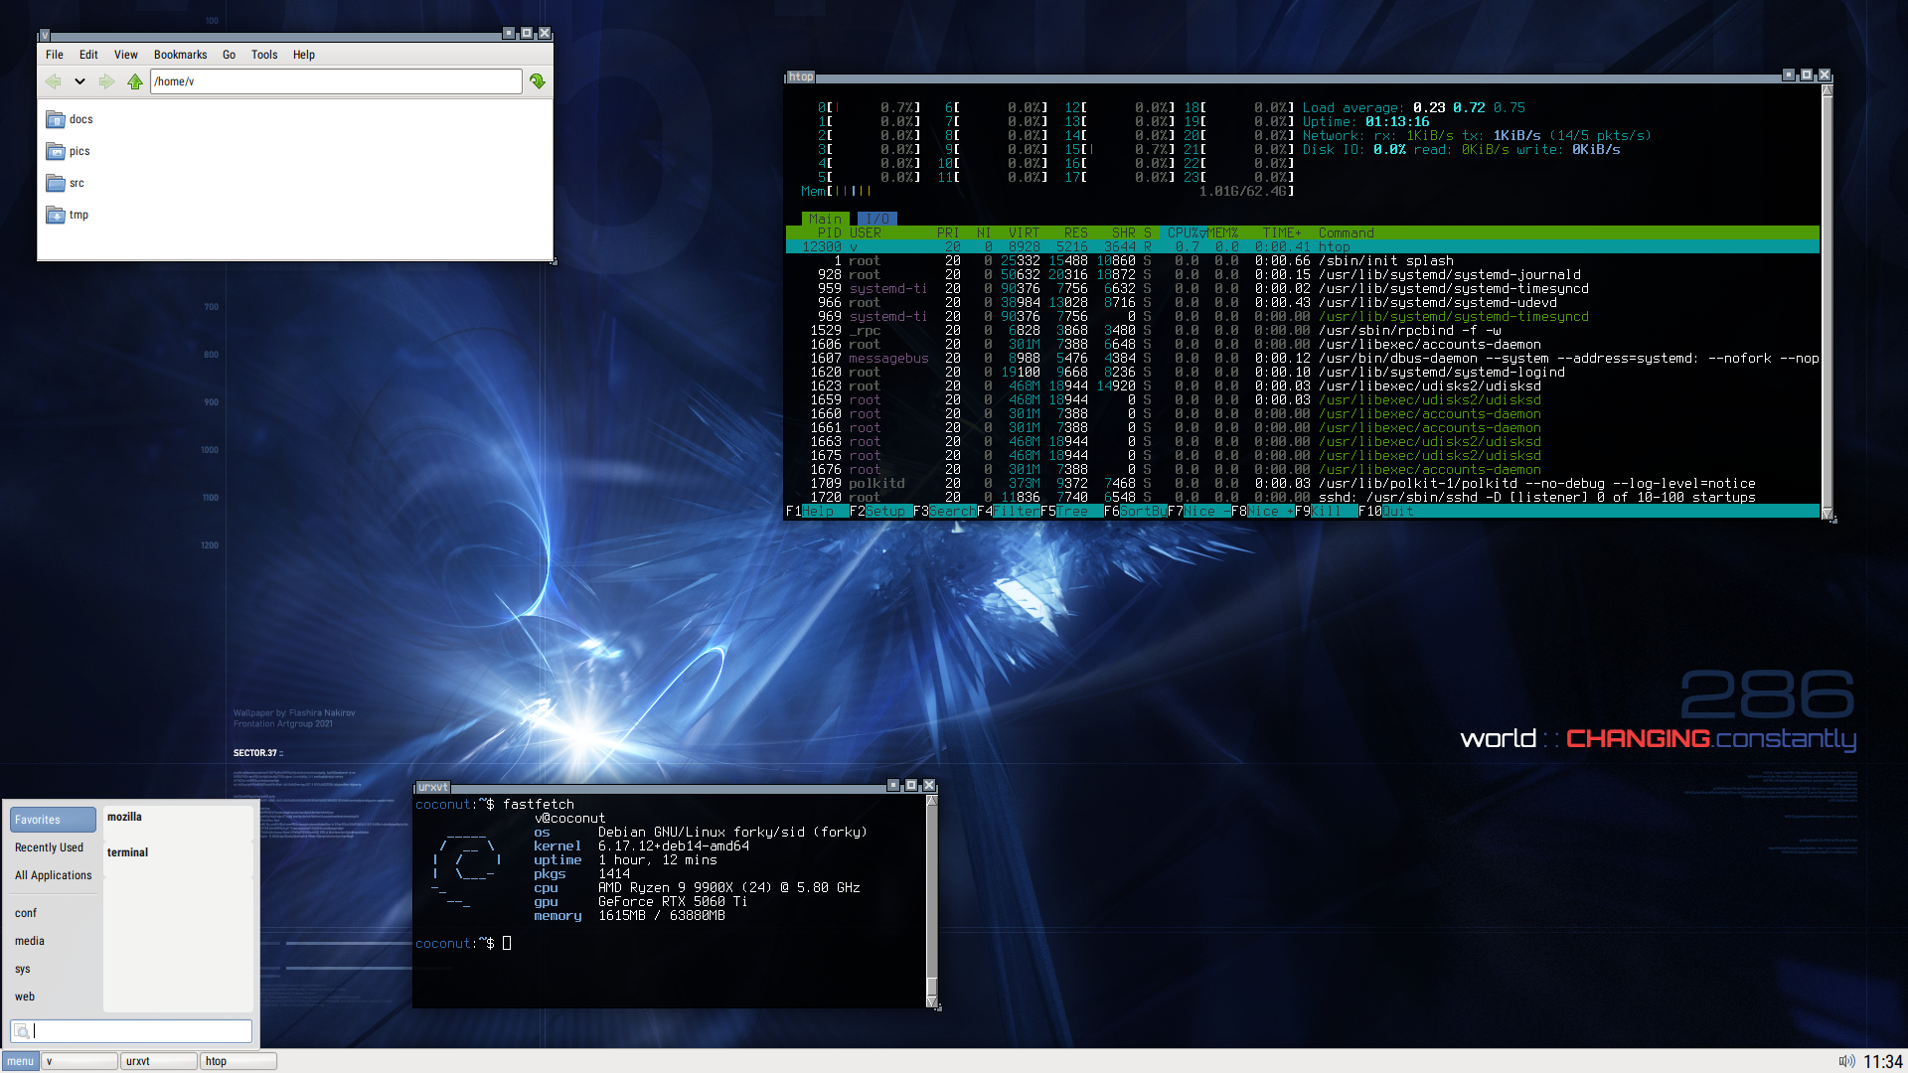Click the forward navigation arrow
The height and width of the screenshot is (1073, 1908).
(x=106, y=81)
